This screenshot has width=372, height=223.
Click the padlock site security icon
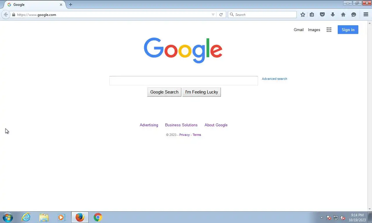tap(13, 15)
